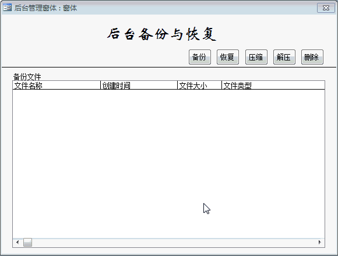Click the 删除 delete button

coord(312,57)
